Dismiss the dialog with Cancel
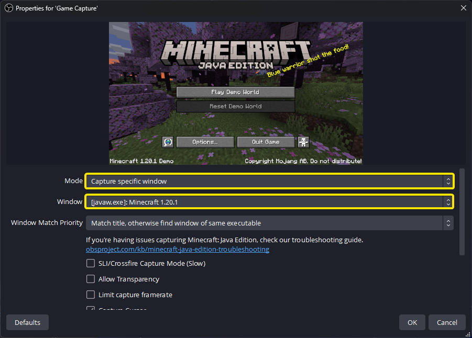The height and width of the screenshot is (338, 472). (447, 322)
